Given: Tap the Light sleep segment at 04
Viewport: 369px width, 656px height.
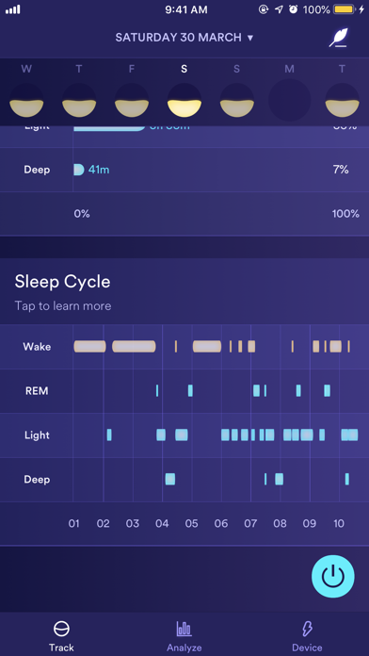Looking at the screenshot, I should 161,435.
